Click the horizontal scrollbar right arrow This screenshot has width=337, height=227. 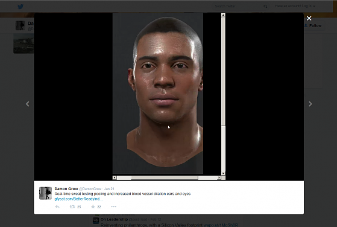219,177
